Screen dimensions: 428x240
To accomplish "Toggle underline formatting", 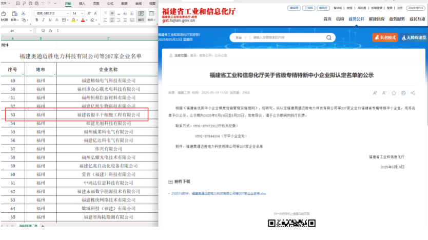I will [x=50, y=20].
